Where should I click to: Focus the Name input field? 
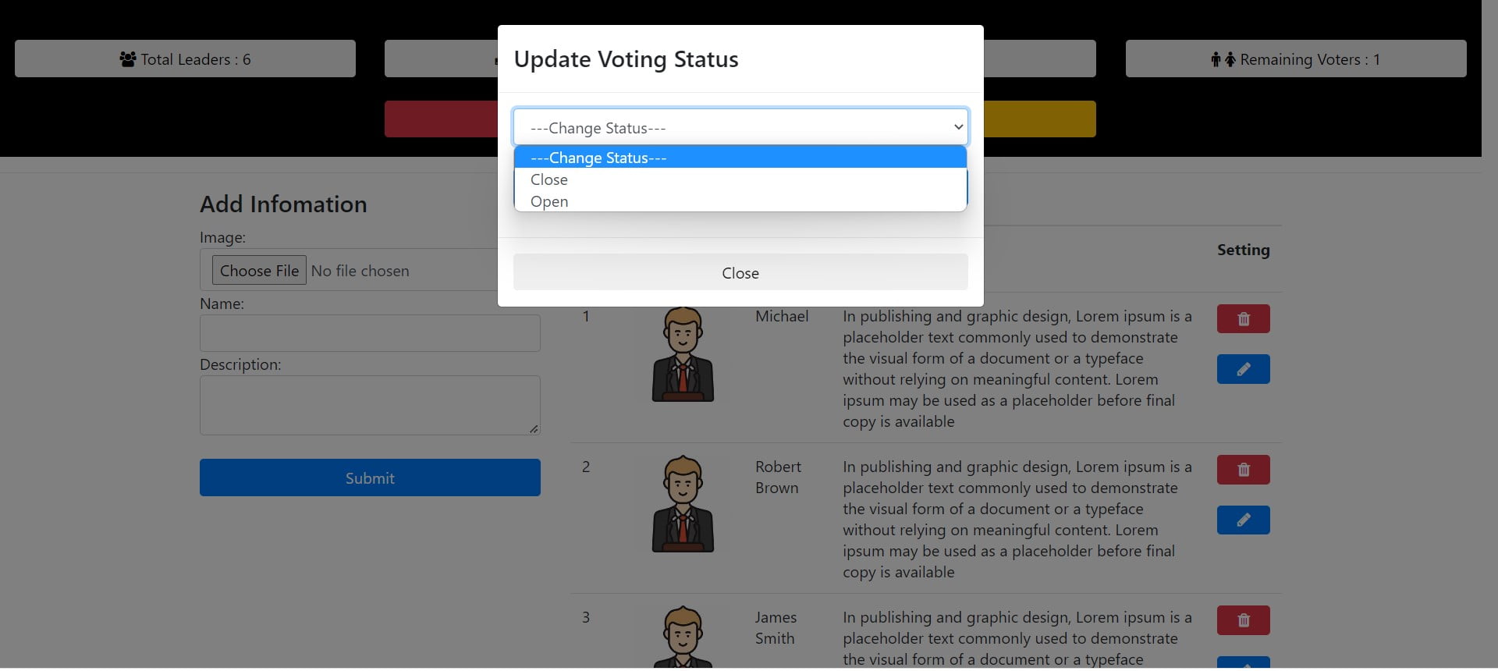pos(370,333)
